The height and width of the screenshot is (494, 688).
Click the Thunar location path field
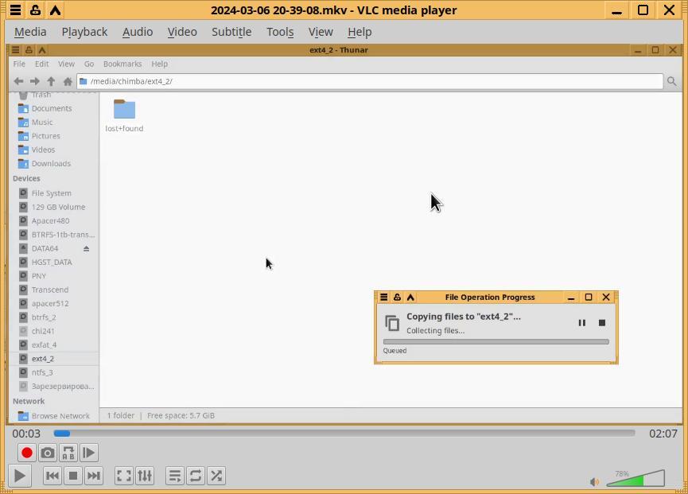click(370, 81)
